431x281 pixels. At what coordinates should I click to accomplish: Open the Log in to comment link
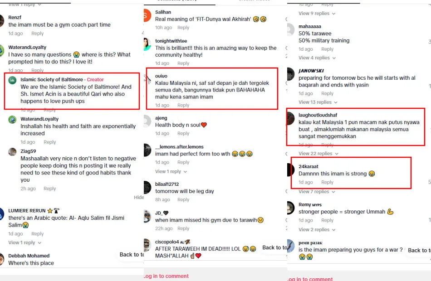[166, 276]
